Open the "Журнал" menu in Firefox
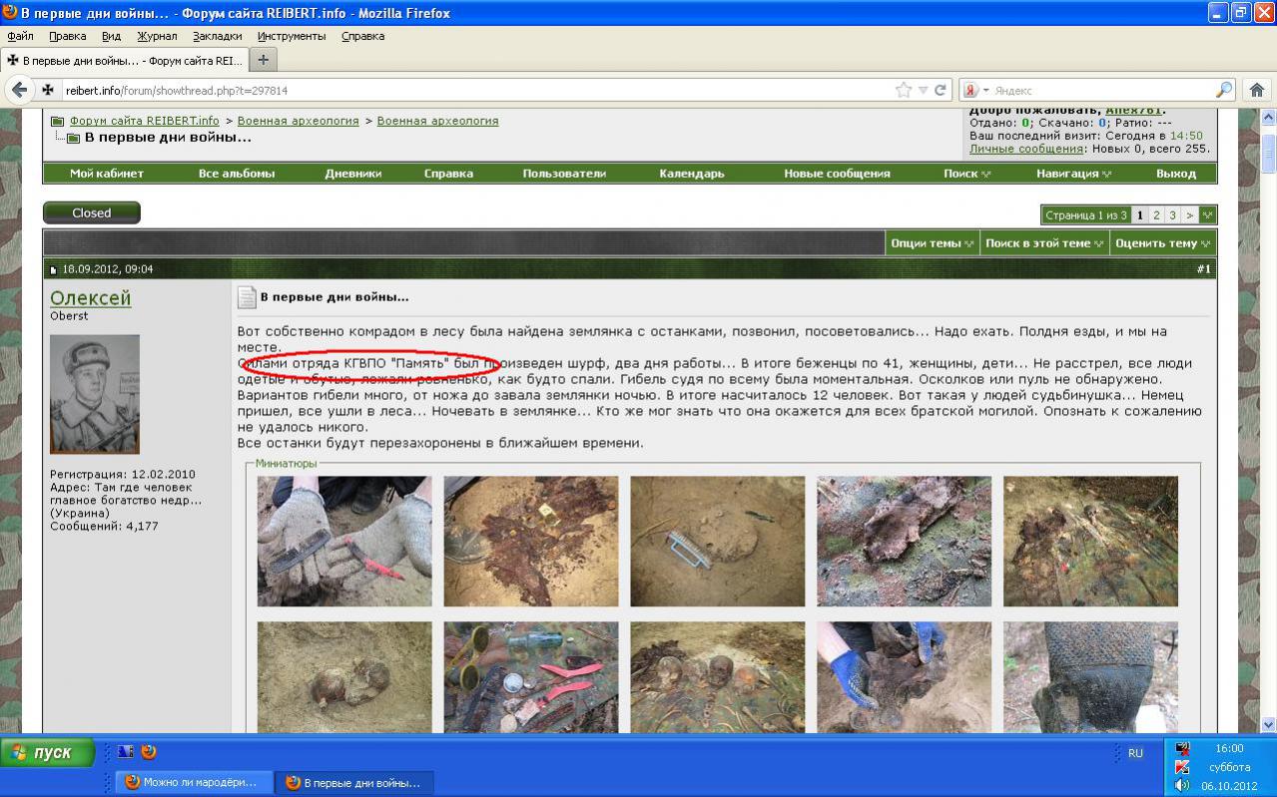This screenshot has height=797, width=1277. click(x=157, y=36)
